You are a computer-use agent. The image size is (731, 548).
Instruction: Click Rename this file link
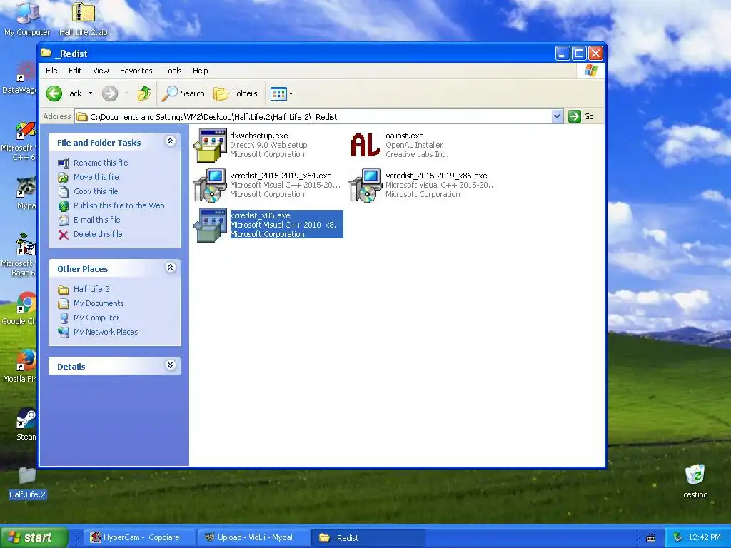pyautogui.click(x=101, y=163)
